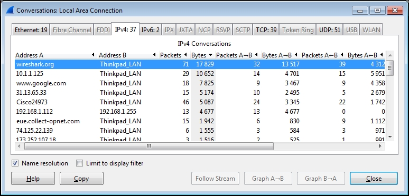Click the horizontal scrollbar right arrow
409x196 pixels.
tap(380, 146)
